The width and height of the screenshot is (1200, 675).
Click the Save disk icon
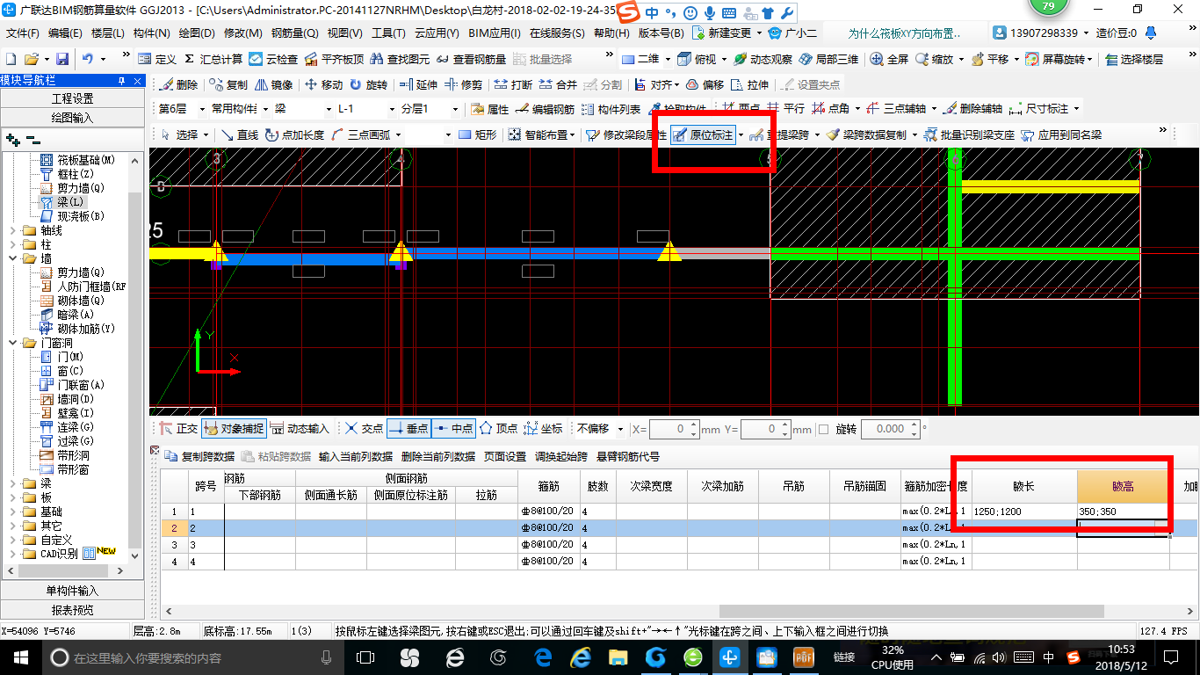coord(62,59)
